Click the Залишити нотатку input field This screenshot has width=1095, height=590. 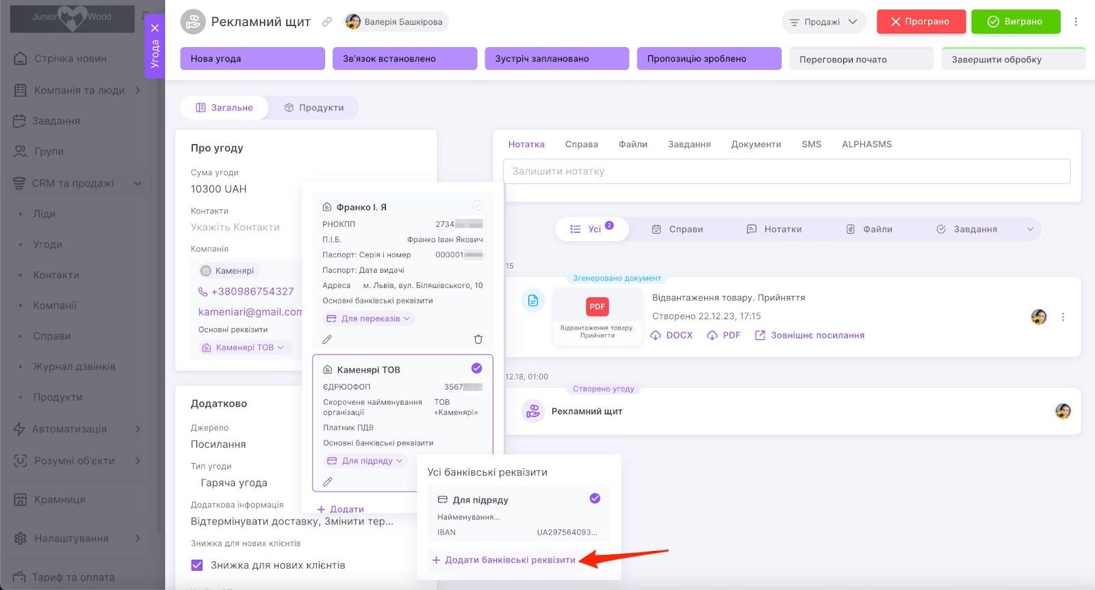point(786,172)
